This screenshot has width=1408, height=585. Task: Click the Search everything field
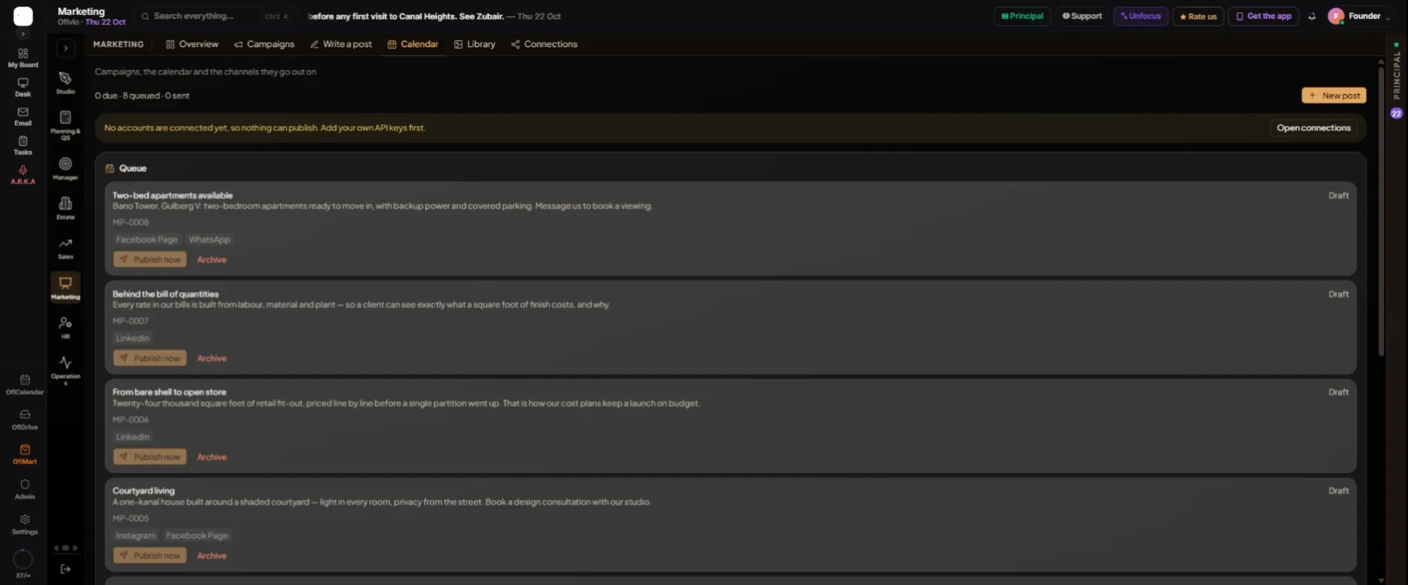215,16
